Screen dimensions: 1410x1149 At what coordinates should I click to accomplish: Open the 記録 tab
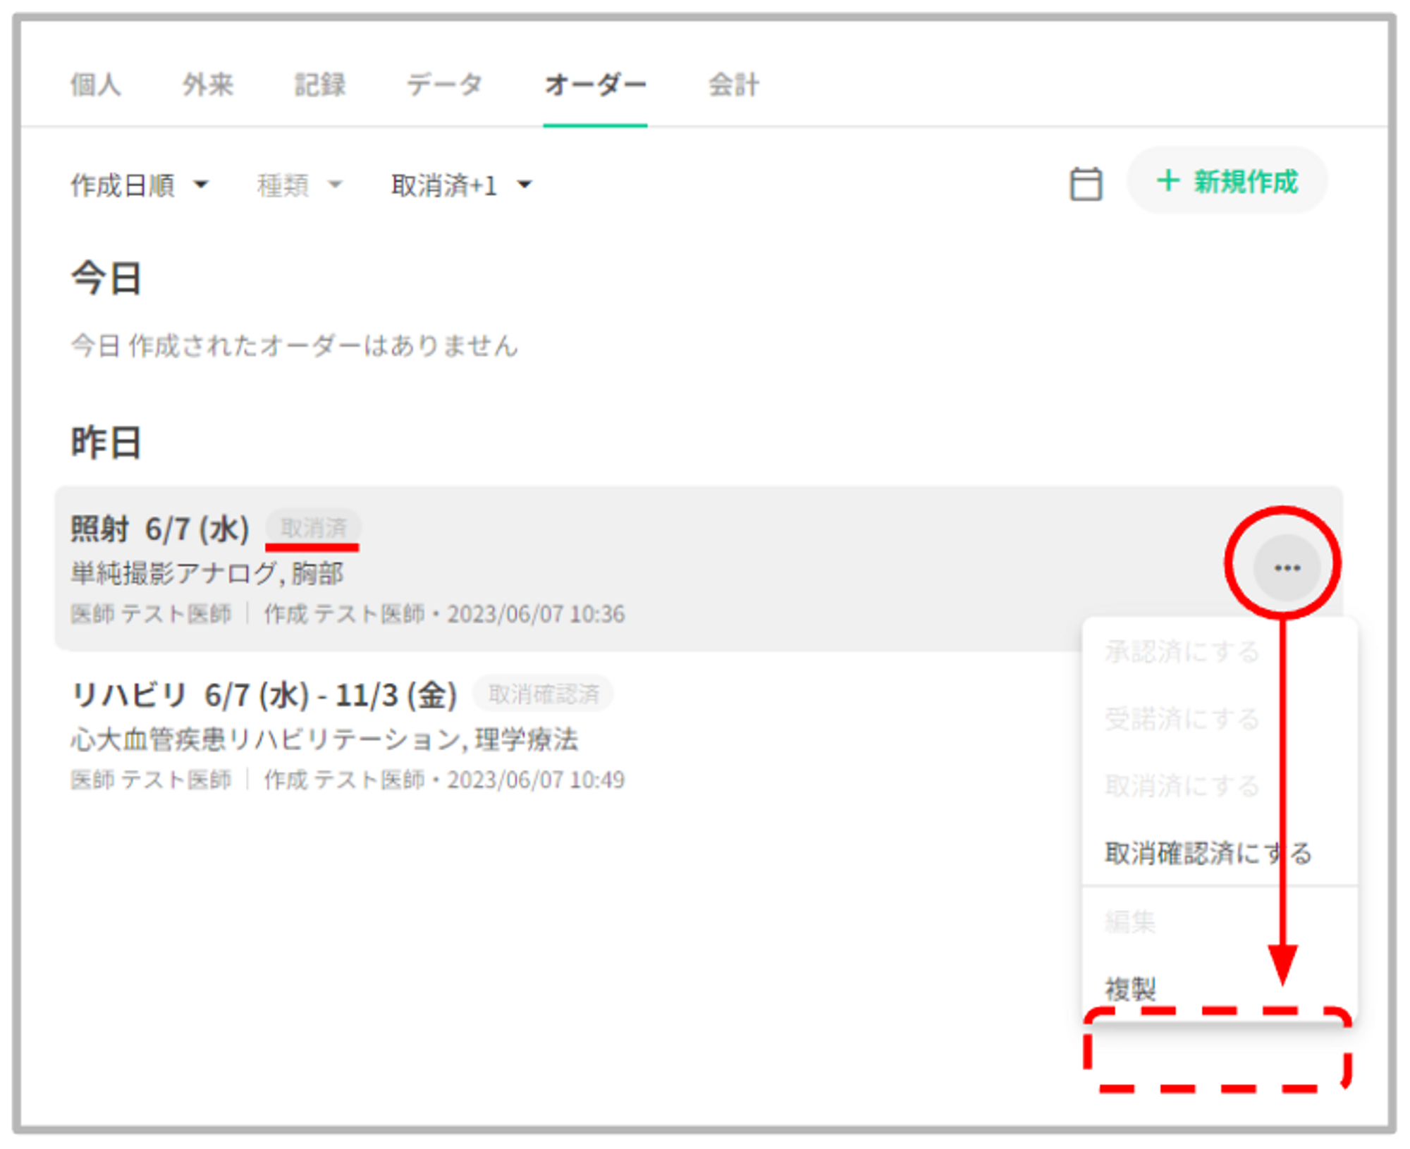319,85
